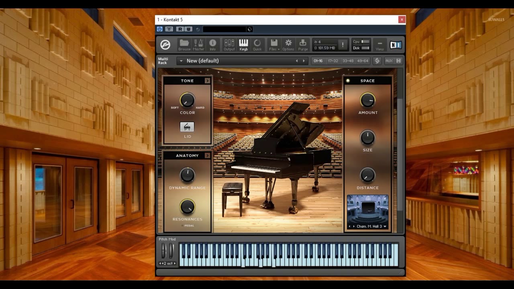Click the black preset name field in header
This screenshot has width=514, height=289.
pos(225,29)
